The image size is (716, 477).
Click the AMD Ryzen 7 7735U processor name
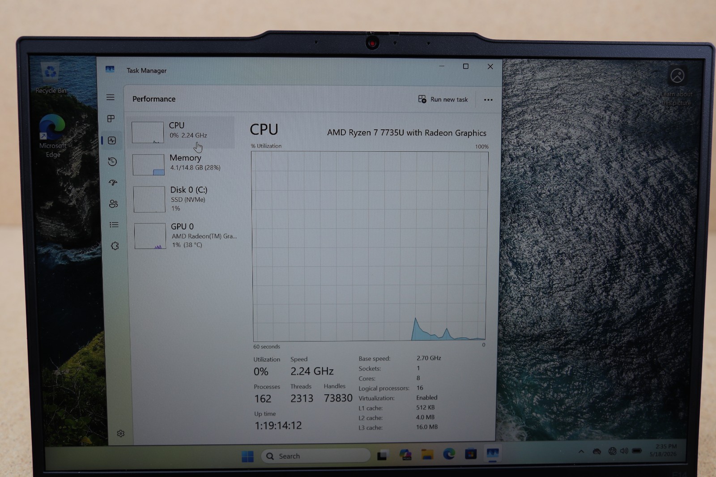406,133
